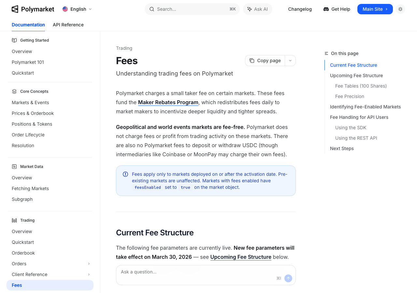Click the Main Site button
Viewport: 417px width, 293px height.
[375, 9]
